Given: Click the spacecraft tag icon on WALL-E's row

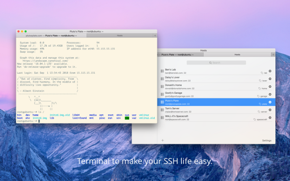Looking at the screenshot, I should coord(255,120).
